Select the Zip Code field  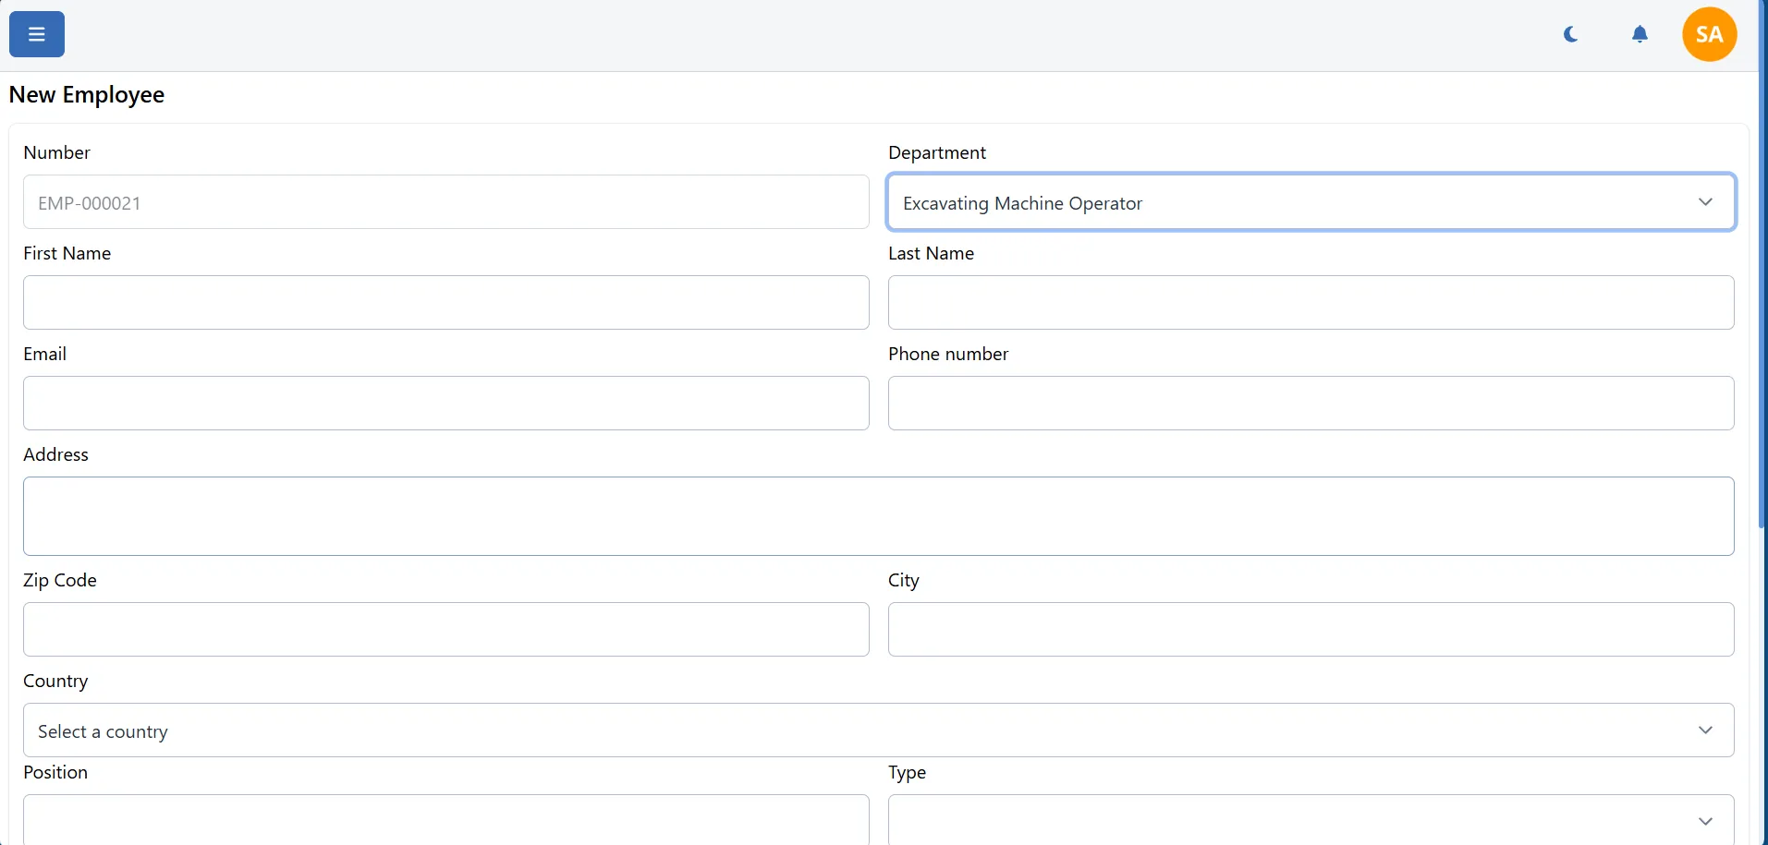pos(445,629)
